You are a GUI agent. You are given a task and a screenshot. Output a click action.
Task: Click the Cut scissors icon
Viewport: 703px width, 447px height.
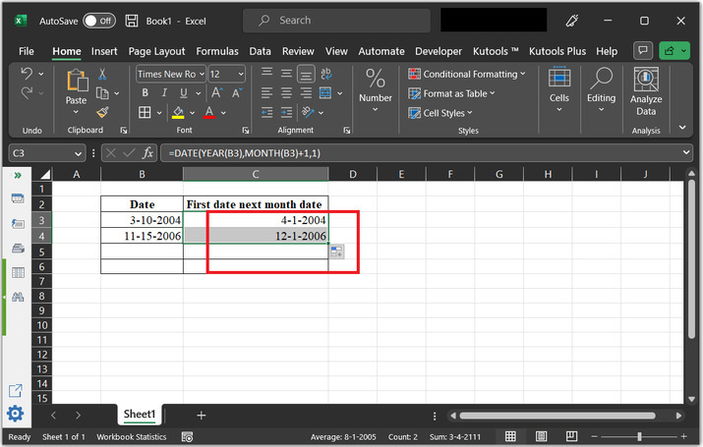point(102,74)
